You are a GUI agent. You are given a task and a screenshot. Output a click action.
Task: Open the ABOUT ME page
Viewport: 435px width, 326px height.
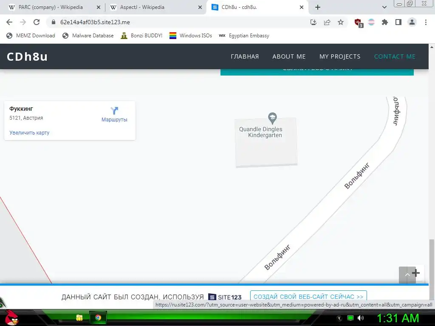point(289,56)
